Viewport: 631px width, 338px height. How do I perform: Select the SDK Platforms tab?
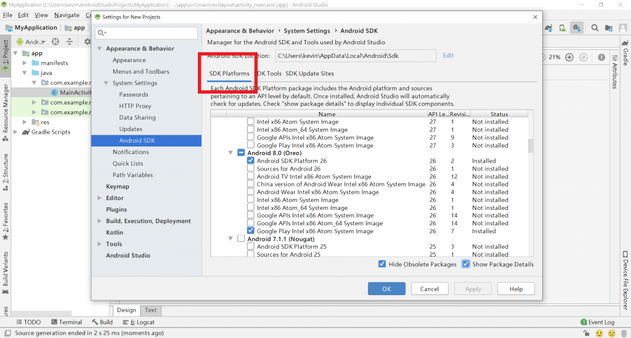click(x=229, y=73)
